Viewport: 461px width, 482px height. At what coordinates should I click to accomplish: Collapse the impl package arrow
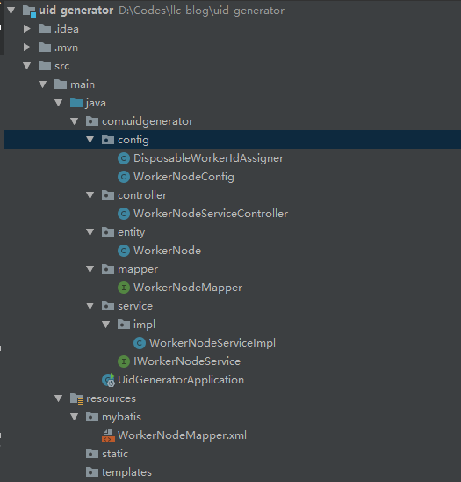point(106,325)
